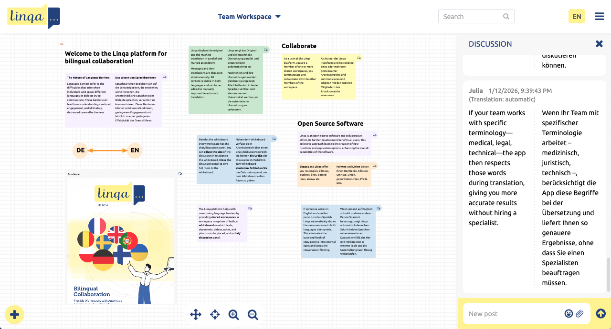611x329 pixels.
Task: Close the Discussion panel
Action: (x=599, y=43)
